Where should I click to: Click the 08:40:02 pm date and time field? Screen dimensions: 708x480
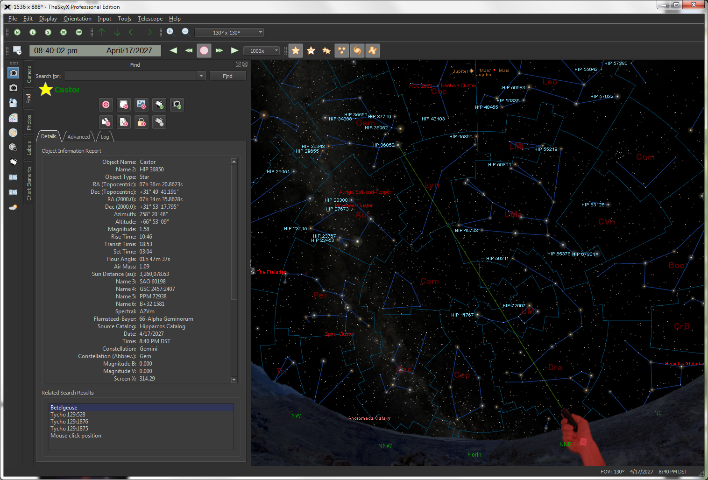(95, 50)
